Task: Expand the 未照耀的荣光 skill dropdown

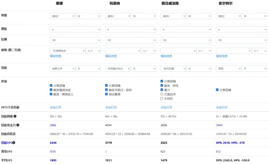Action: (118, 68)
